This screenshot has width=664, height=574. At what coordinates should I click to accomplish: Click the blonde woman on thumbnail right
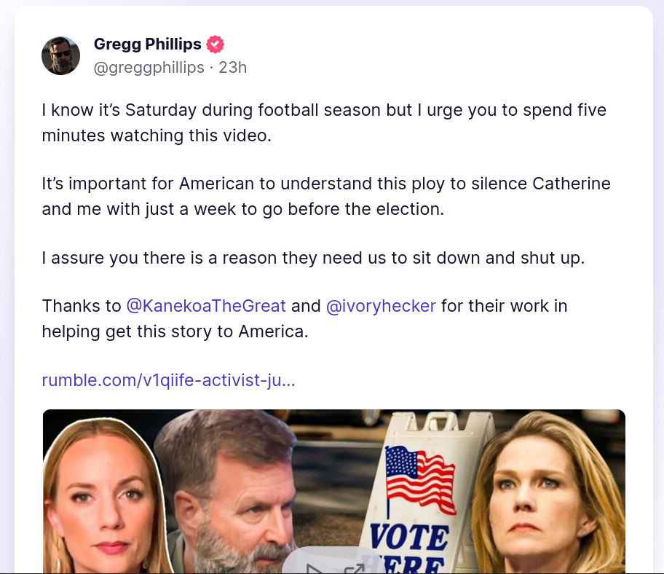coord(548,492)
